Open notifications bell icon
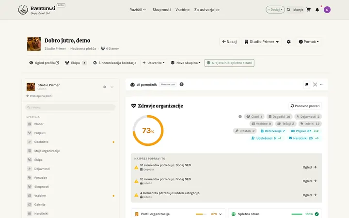Image resolution: width=349 pixels, height=218 pixels. [x=317, y=10]
